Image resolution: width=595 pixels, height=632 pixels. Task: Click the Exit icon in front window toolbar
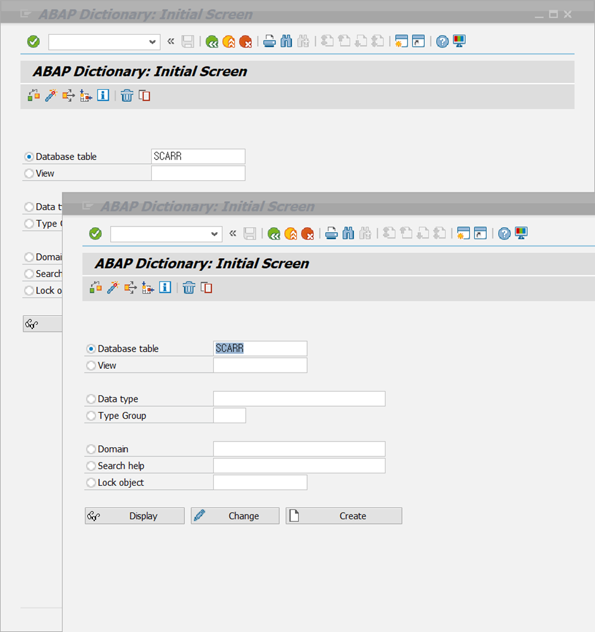point(291,233)
